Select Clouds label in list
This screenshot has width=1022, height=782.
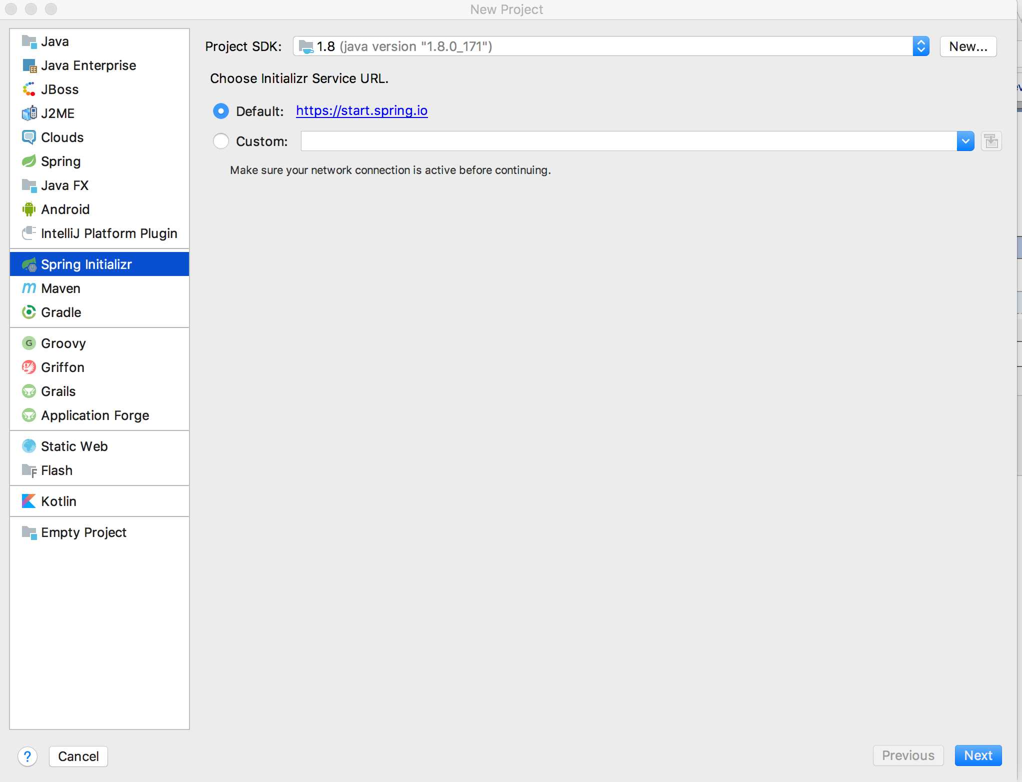click(62, 137)
